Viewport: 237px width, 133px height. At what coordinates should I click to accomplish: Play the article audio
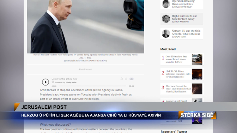click(45, 82)
